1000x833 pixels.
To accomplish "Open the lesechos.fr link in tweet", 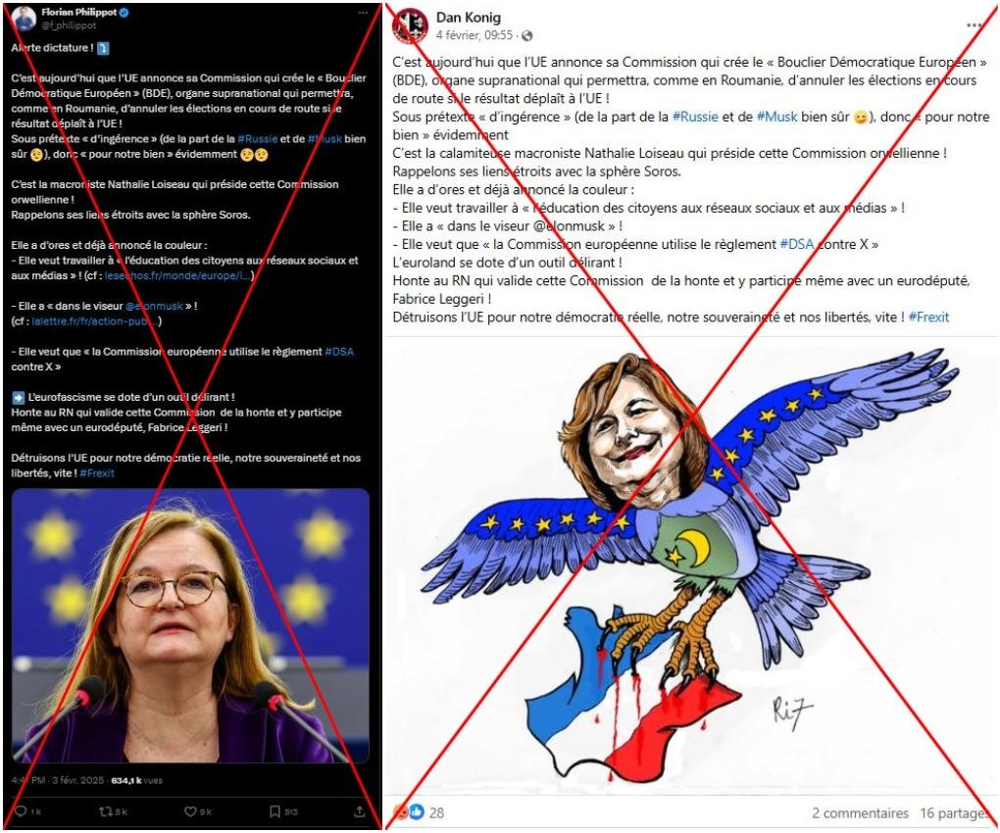I will [x=179, y=275].
